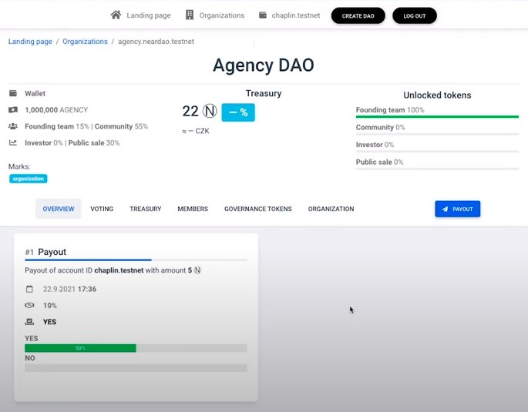Click the chart icon beside Investor share
The image size is (528, 412).
13,142
